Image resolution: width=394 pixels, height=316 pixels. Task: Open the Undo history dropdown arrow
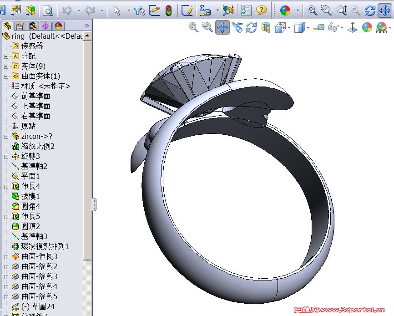[x=79, y=10]
